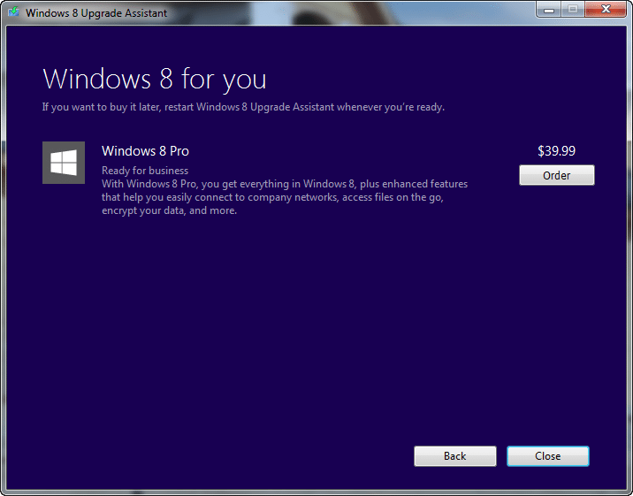633x496 pixels.
Task: Close the window with the red X
Action: pyautogui.click(x=606, y=9)
